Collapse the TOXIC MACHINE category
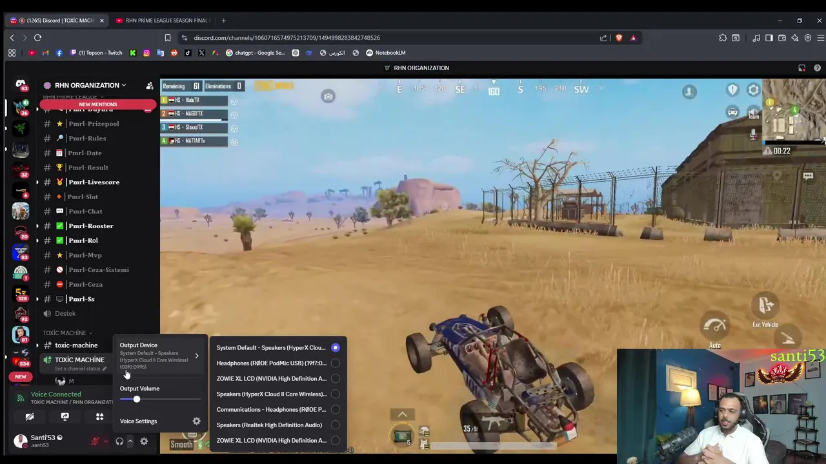 pyautogui.click(x=66, y=333)
